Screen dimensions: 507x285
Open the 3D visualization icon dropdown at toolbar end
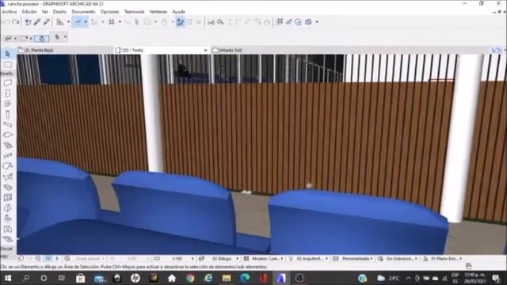pyautogui.click(x=317, y=22)
